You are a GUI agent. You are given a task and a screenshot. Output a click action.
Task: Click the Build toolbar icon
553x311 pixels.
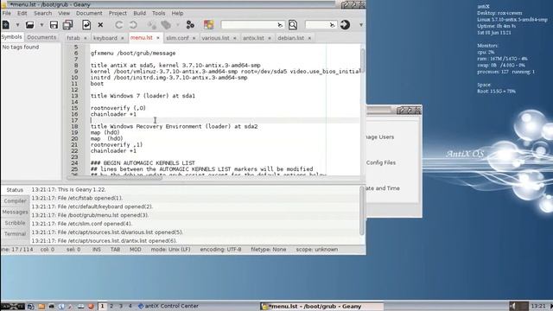point(166,25)
